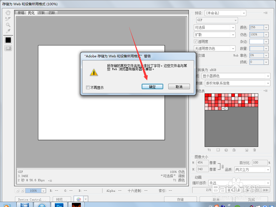The width and height of the screenshot is (276, 207).
Task: Open the flame image taskbar icon
Action: pos(76,205)
